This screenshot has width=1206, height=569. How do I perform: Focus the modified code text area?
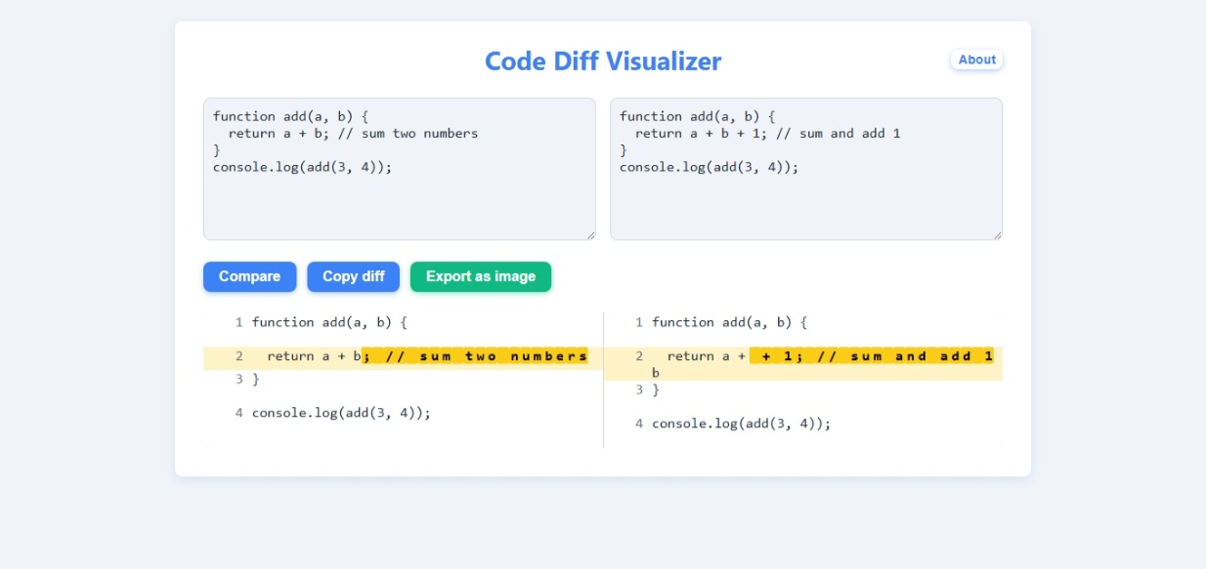click(x=806, y=169)
